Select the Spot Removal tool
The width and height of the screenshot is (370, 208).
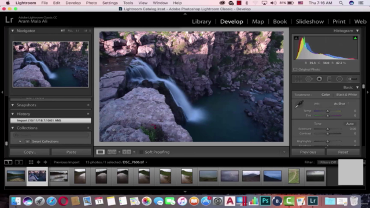309,79
